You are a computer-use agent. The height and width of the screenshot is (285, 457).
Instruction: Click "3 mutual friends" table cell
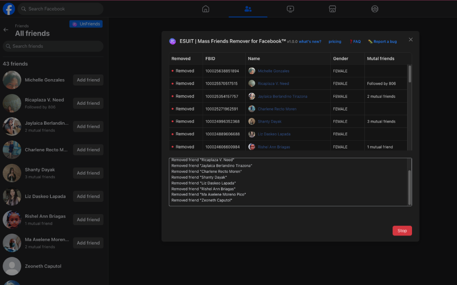click(x=386, y=121)
